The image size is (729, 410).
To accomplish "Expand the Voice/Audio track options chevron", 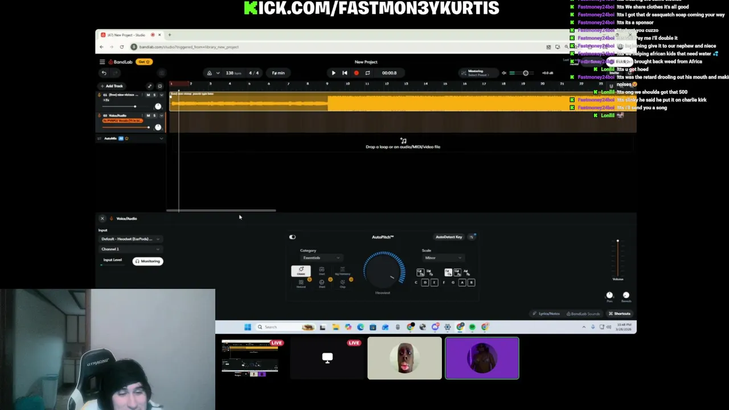I will (x=161, y=116).
